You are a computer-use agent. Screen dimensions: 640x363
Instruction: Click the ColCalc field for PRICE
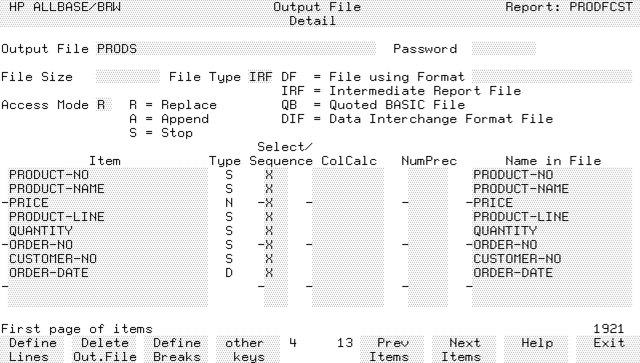[x=348, y=203]
